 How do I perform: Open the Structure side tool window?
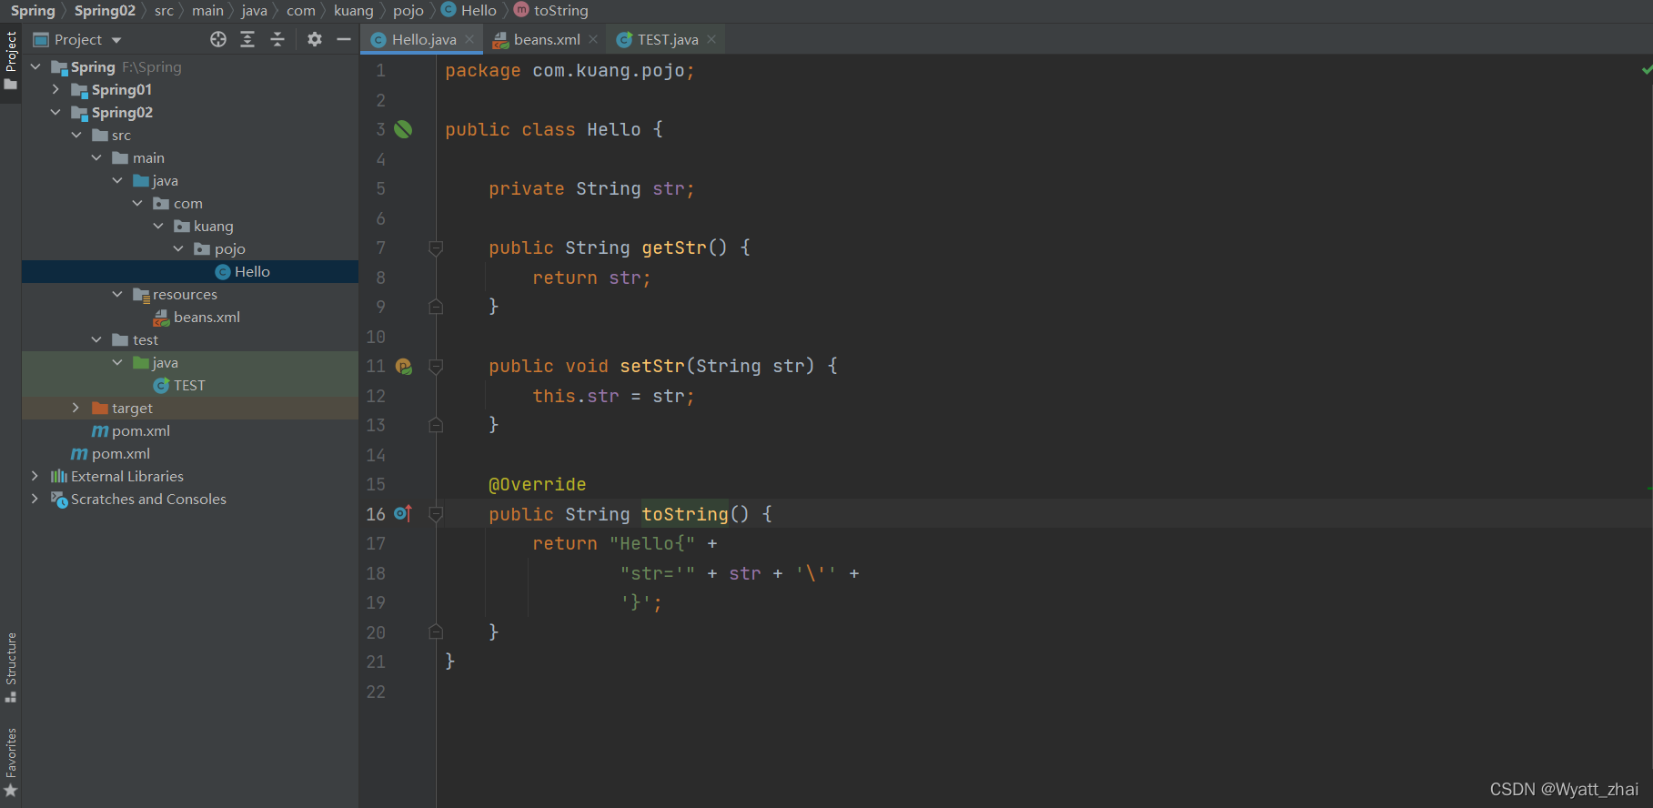coord(11,667)
